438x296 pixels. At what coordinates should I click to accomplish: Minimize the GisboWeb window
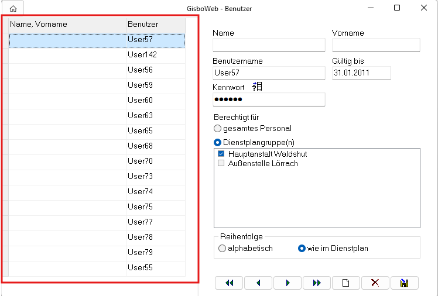pyautogui.click(x=371, y=8)
